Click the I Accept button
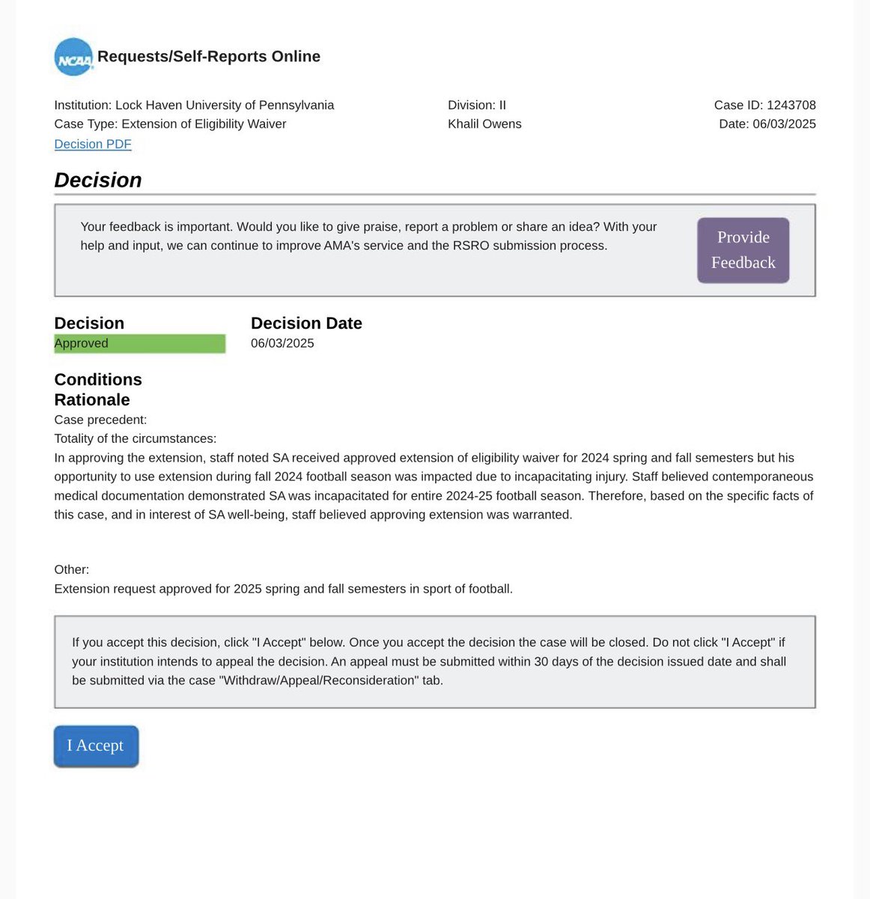 tap(96, 746)
